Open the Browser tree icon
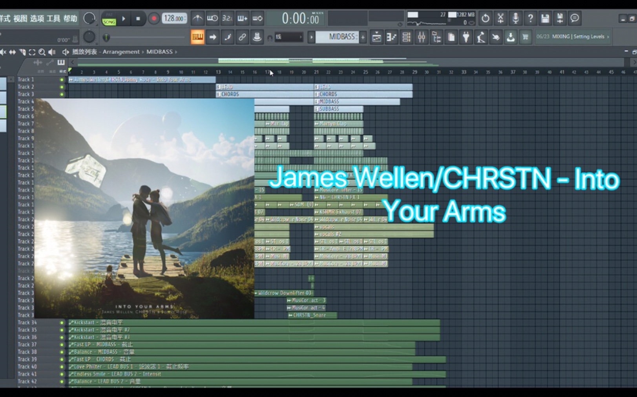This screenshot has width=637, height=397. pyautogui.click(x=436, y=37)
